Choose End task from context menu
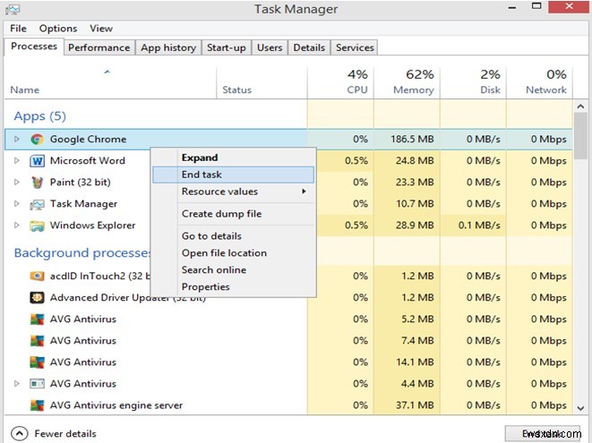 click(x=202, y=175)
